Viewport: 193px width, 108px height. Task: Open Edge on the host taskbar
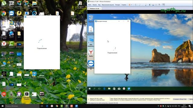[x=47, y=106]
